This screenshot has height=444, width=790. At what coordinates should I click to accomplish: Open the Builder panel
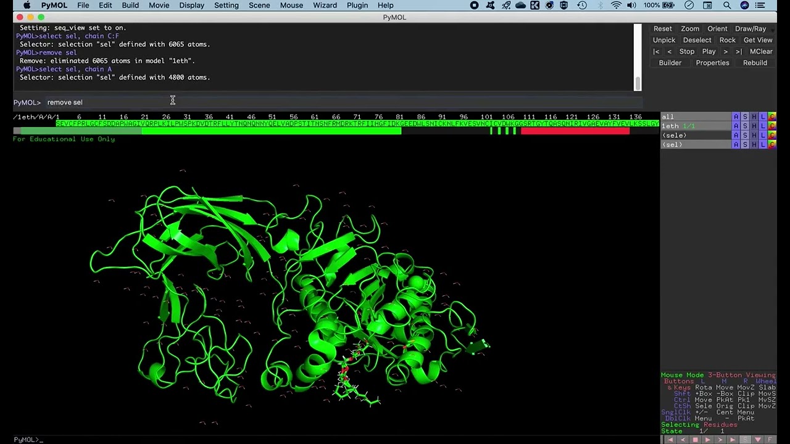(x=670, y=63)
